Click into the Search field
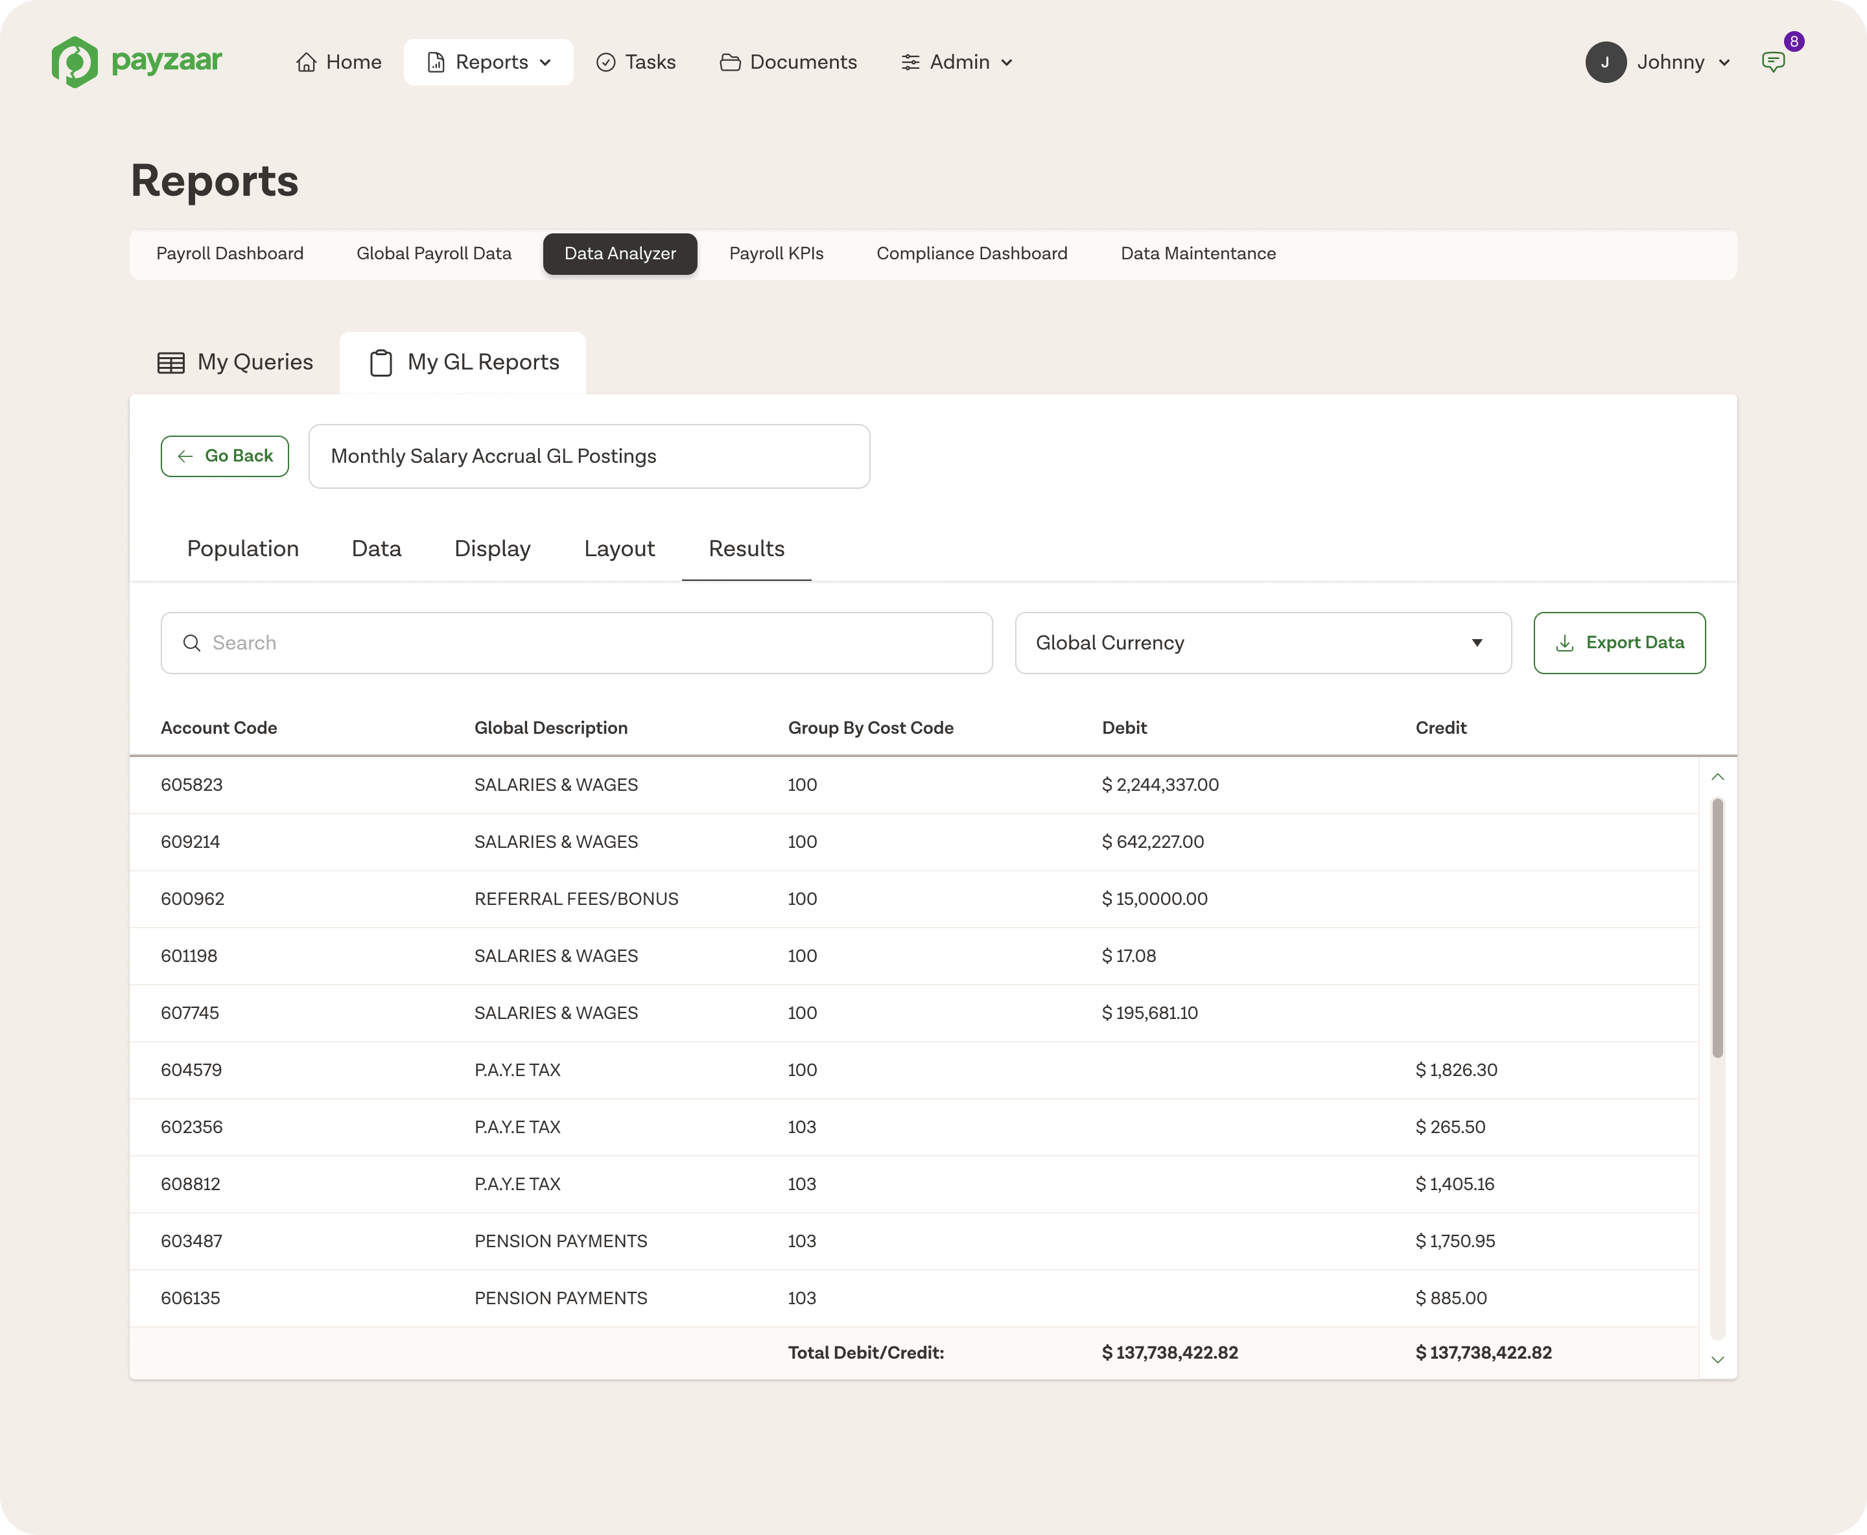This screenshot has width=1867, height=1535. [x=577, y=643]
